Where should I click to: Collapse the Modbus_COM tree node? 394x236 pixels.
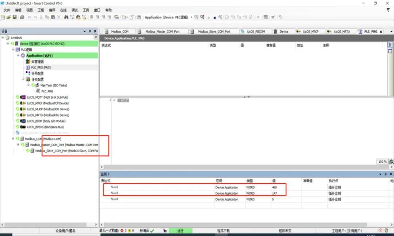(13, 139)
